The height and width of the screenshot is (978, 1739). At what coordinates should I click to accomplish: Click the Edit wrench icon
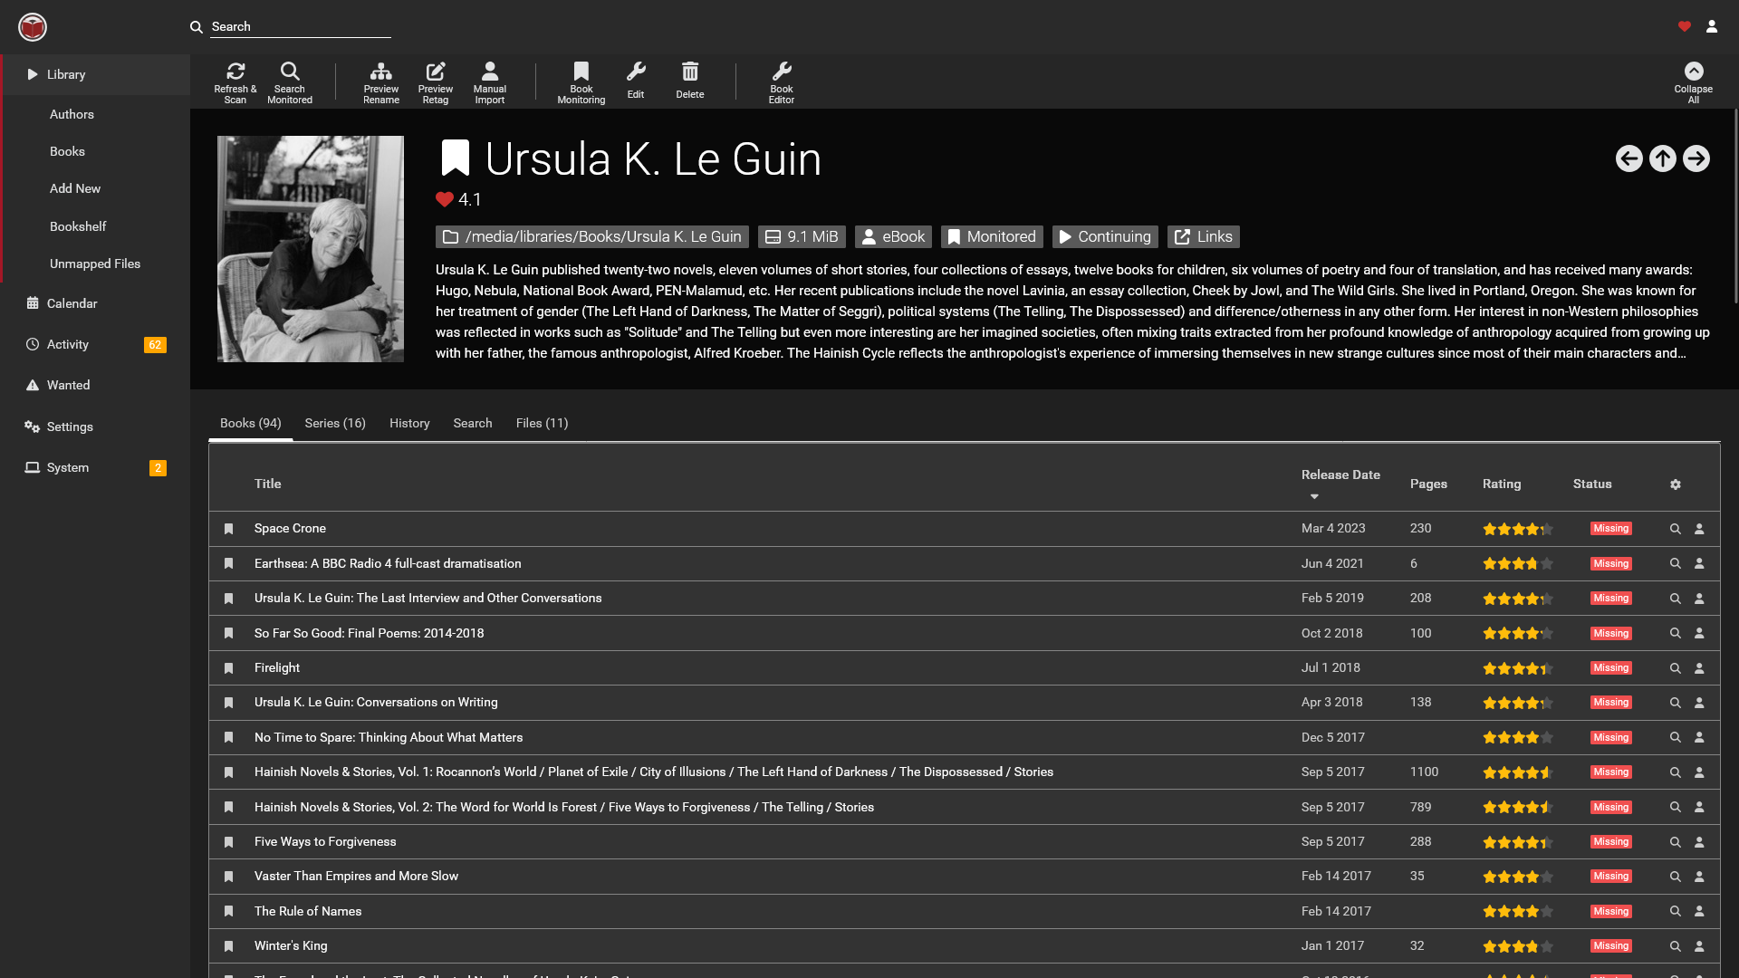636,72
